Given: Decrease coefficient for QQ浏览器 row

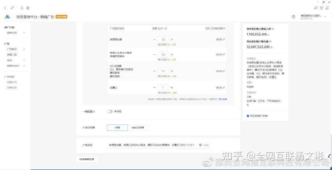Looking at the screenshot, I should [x=154, y=71].
